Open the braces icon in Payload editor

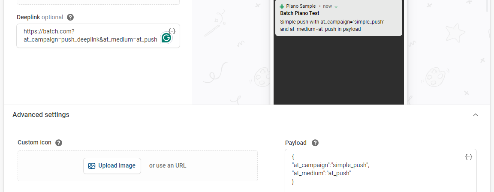[469, 157]
